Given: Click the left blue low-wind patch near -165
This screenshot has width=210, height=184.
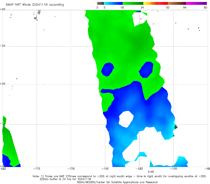Looking at the screenshot, I should click(x=108, y=69).
